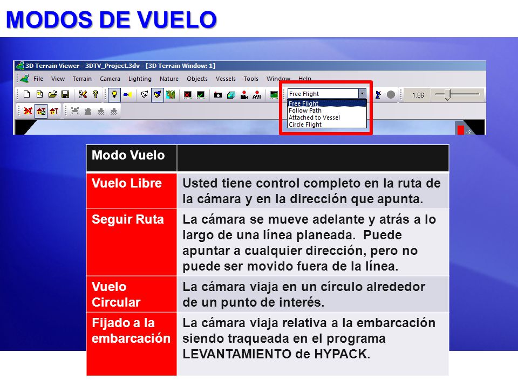The width and height of the screenshot is (518, 388).
Task: Click the 3D Terrain Viewer menu-bar logo icon
Action: [24, 79]
